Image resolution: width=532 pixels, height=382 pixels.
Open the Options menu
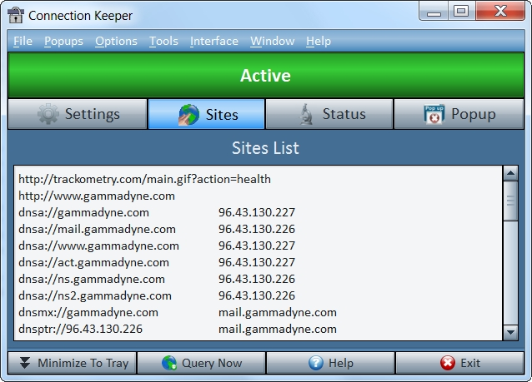click(116, 41)
